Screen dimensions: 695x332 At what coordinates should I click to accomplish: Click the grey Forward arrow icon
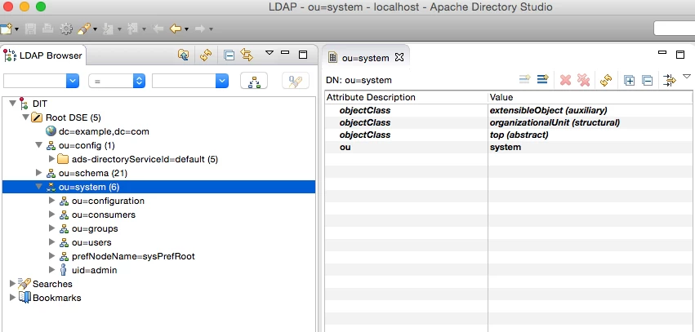click(200, 29)
